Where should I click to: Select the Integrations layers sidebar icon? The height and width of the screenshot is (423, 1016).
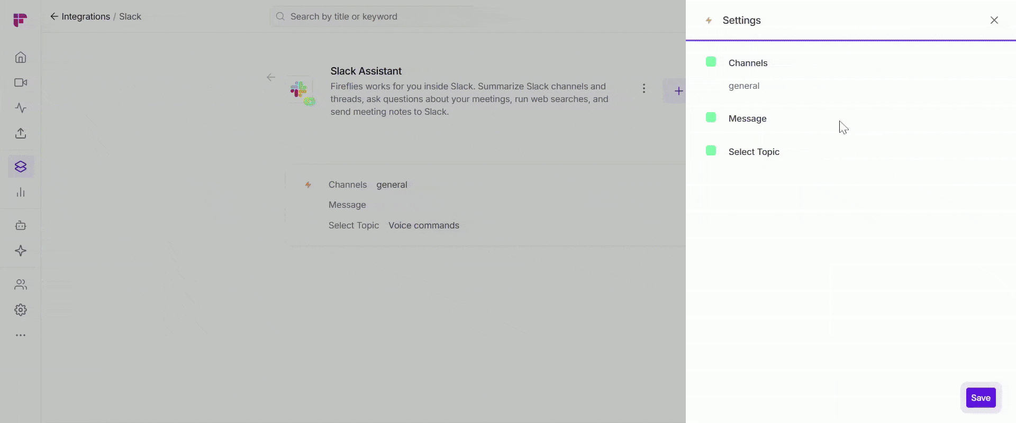click(x=21, y=167)
